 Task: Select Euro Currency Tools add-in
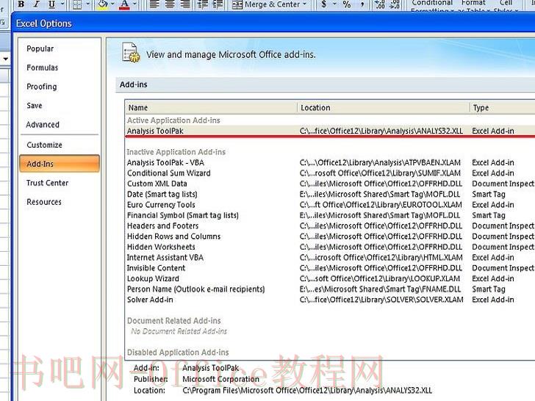pyautogui.click(x=330, y=205)
